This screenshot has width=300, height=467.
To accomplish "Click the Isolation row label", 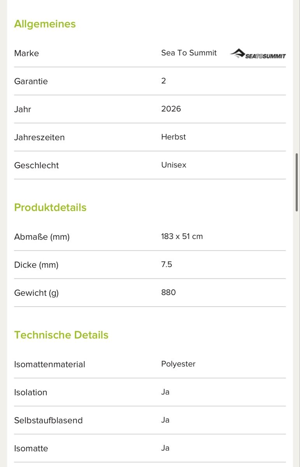I will pyautogui.click(x=30, y=392).
